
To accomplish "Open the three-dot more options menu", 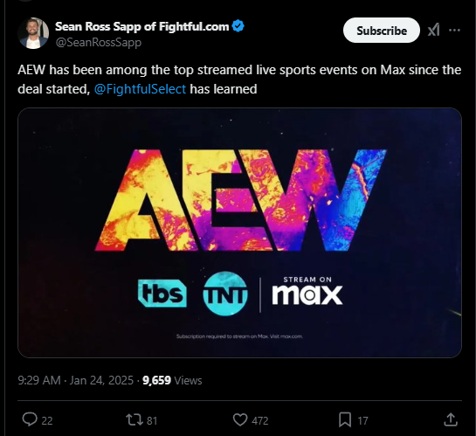I will pyautogui.click(x=454, y=30).
